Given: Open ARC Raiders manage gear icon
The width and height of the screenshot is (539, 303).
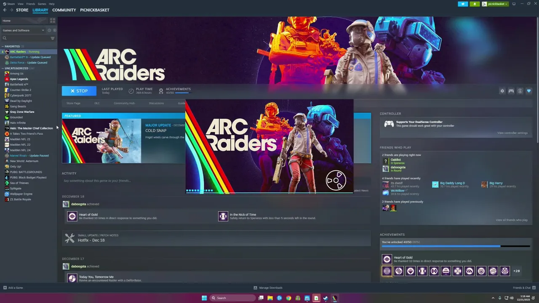Looking at the screenshot, I should [x=502, y=91].
